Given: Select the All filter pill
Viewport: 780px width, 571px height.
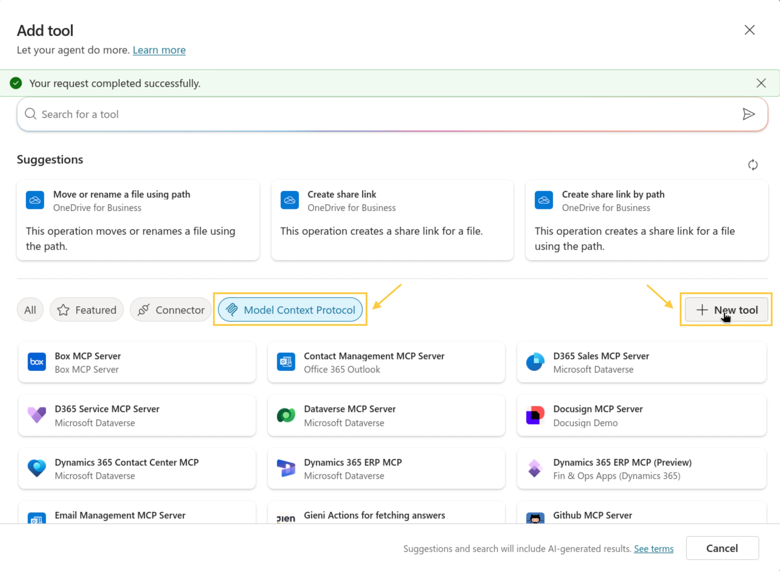Looking at the screenshot, I should (x=30, y=310).
